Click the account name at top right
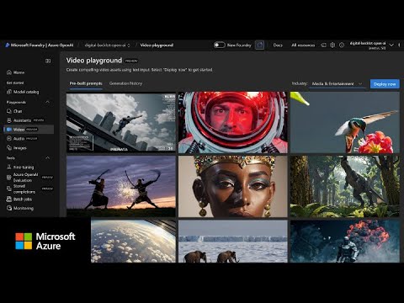404x303 pixels. click(368, 44)
